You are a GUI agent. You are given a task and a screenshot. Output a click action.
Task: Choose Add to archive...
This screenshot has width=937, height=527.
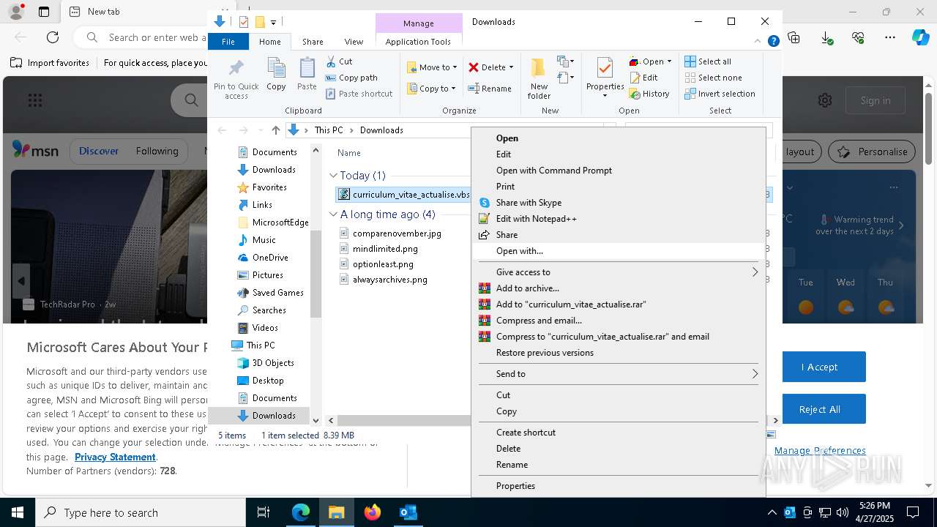coord(619,288)
